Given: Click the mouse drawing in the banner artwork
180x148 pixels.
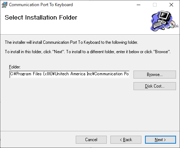Looking at the screenshot, I should point(163,28).
